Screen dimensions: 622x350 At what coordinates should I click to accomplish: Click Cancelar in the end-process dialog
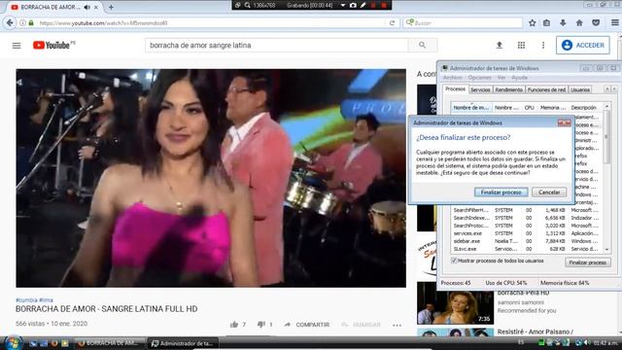pos(549,192)
